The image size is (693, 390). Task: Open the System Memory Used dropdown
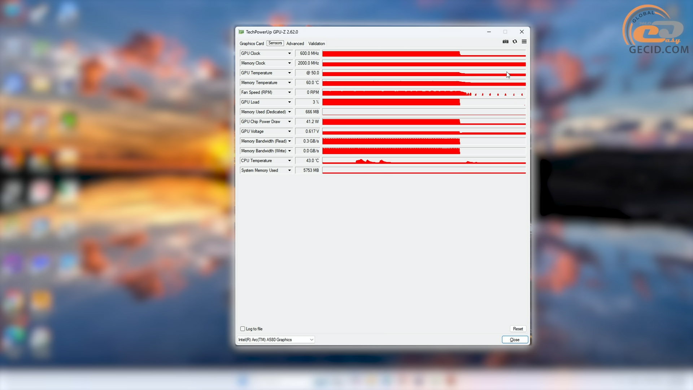[x=289, y=170]
